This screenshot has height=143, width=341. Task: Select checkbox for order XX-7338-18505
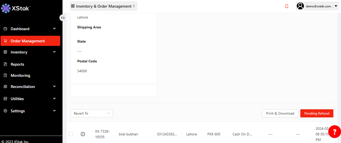pyautogui.click(x=71, y=134)
